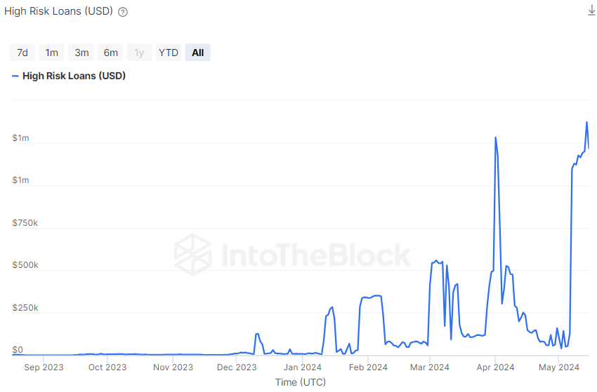Toggle the High Risk Loans (USD) legend series
This screenshot has width=597, height=392.
(74, 76)
